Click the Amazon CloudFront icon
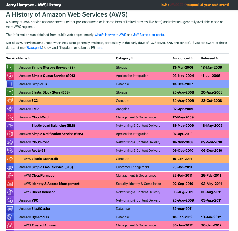The width and height of the screenshot is (238, 231). (10, 142)
